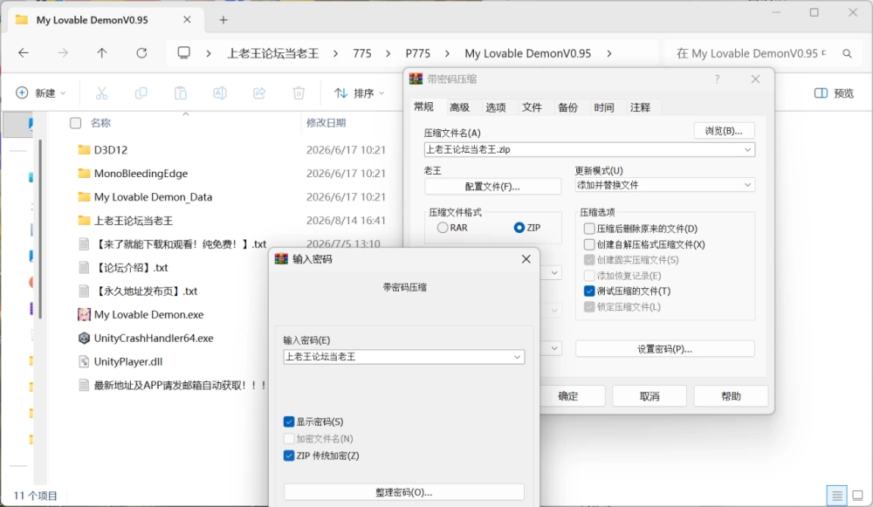Expand chevron after P775 breadcrumb
Viewport: 873px width, 507px height.
[x=447, y=53]
